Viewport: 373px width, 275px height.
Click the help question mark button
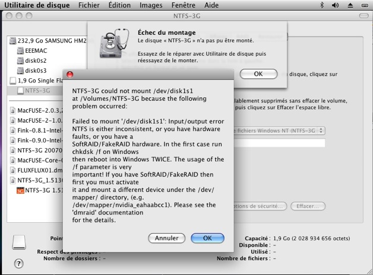click(19, 263)
